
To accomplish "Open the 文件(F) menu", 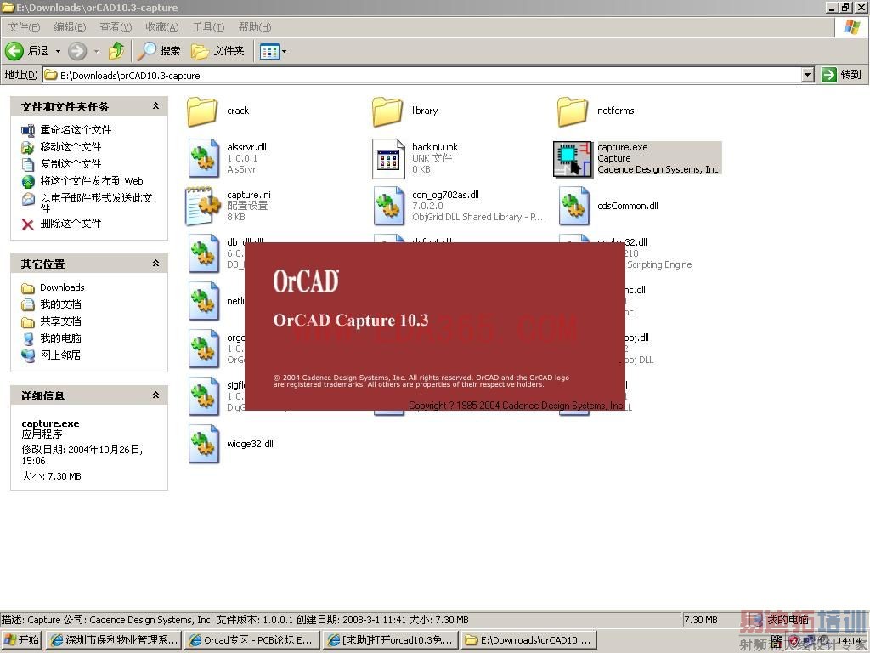I will [x=24, y=26].
